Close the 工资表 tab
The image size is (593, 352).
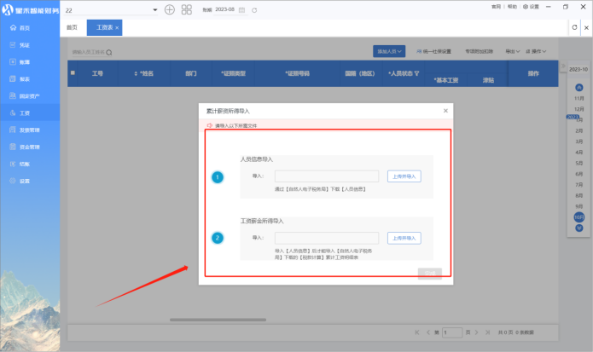[x=118, y=28]
